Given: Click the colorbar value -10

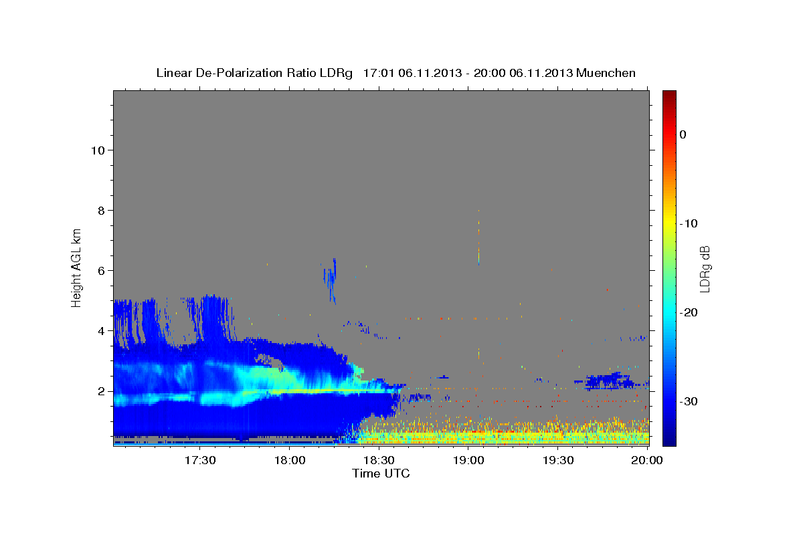Looking at the screenshot, I should point(689,223).
